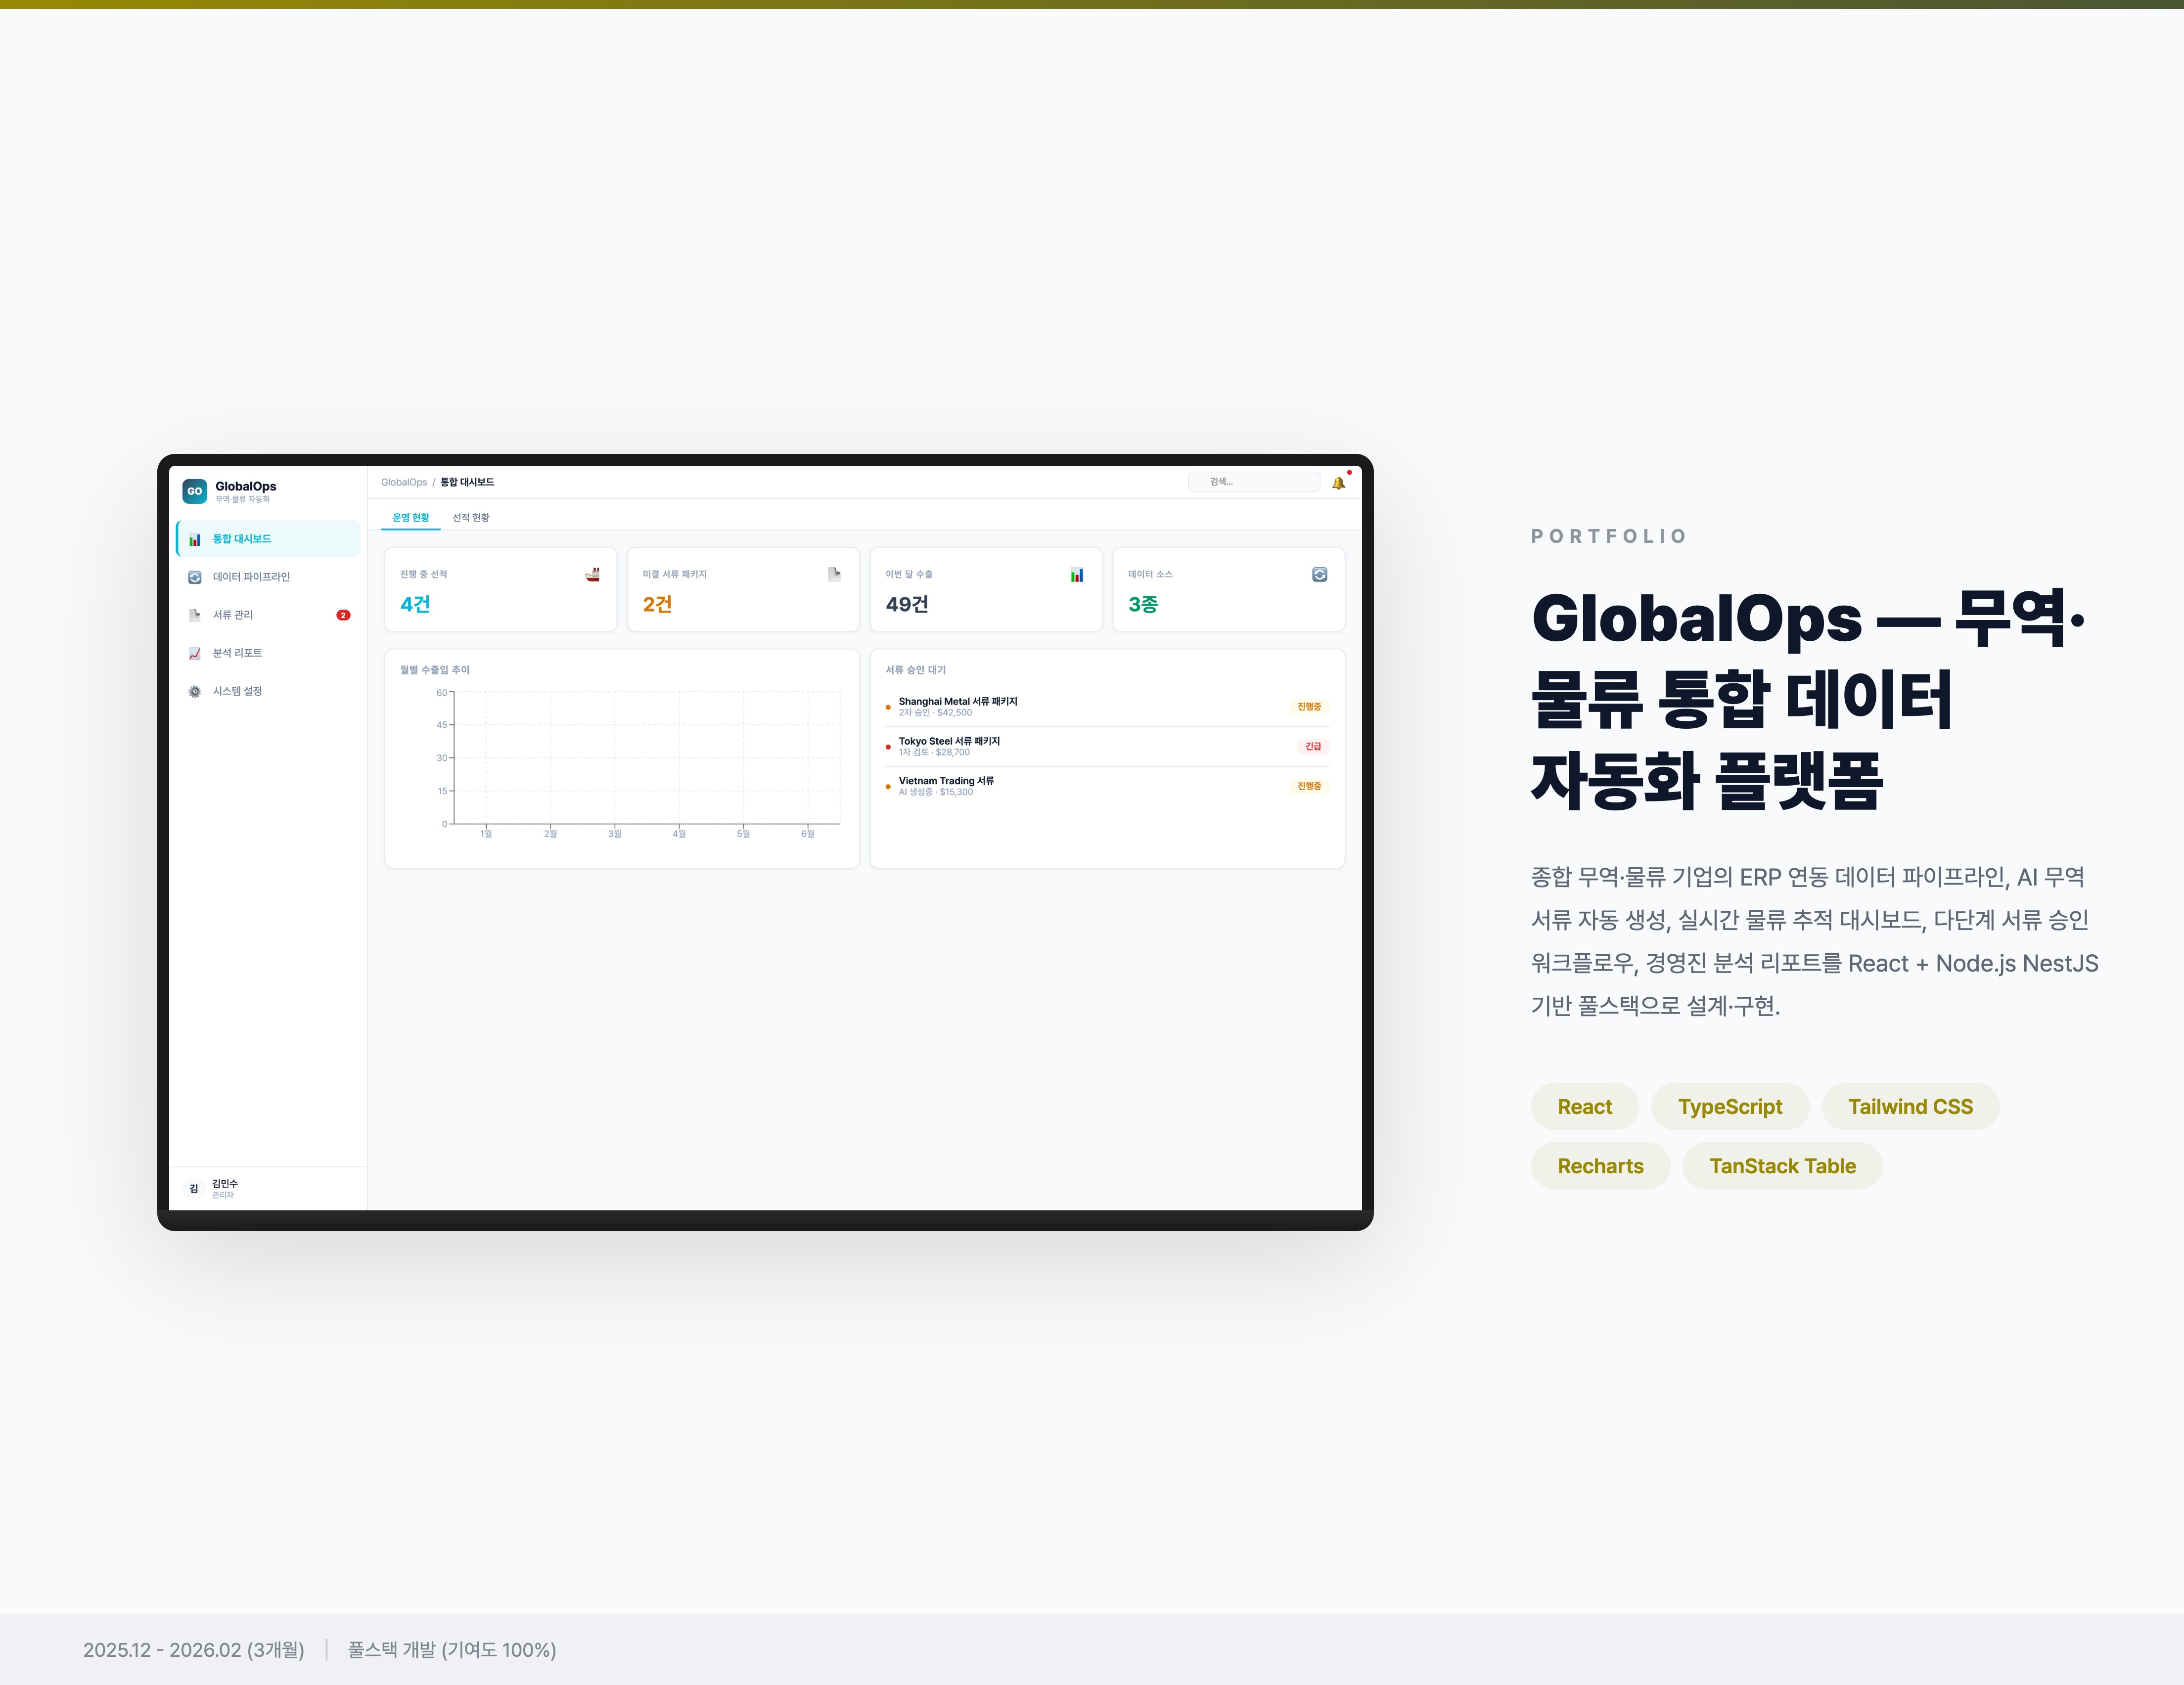
Task: Select the 운영 현황 tab
Action: tap(410, 517)
